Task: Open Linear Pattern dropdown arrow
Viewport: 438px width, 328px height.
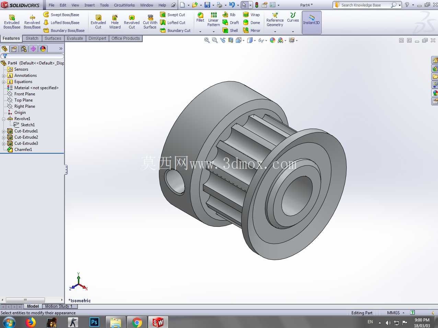Action: click(x=214, y=32)
